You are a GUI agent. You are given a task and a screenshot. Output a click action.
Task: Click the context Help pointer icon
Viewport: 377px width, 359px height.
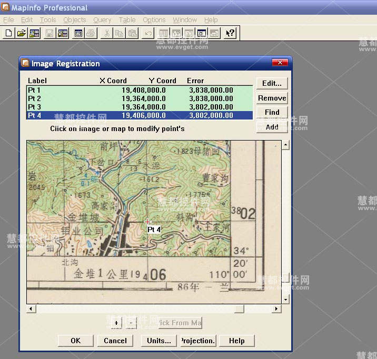click(230, 33)
